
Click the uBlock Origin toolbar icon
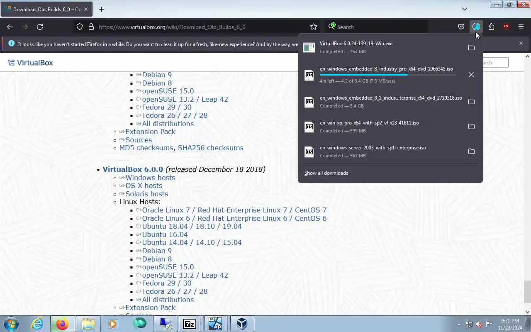point(506,27)
